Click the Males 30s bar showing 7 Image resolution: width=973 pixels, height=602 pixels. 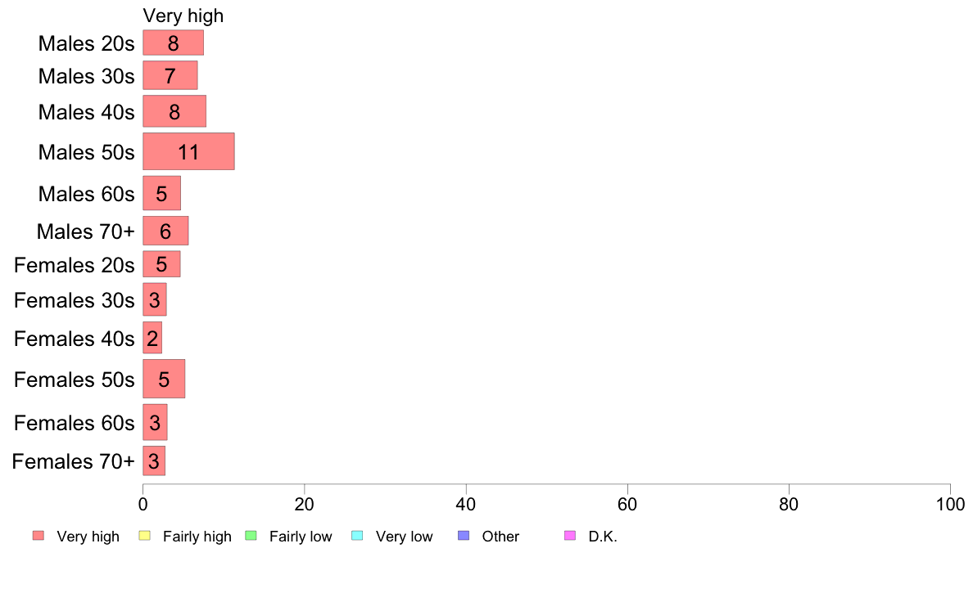pos(170,75)
